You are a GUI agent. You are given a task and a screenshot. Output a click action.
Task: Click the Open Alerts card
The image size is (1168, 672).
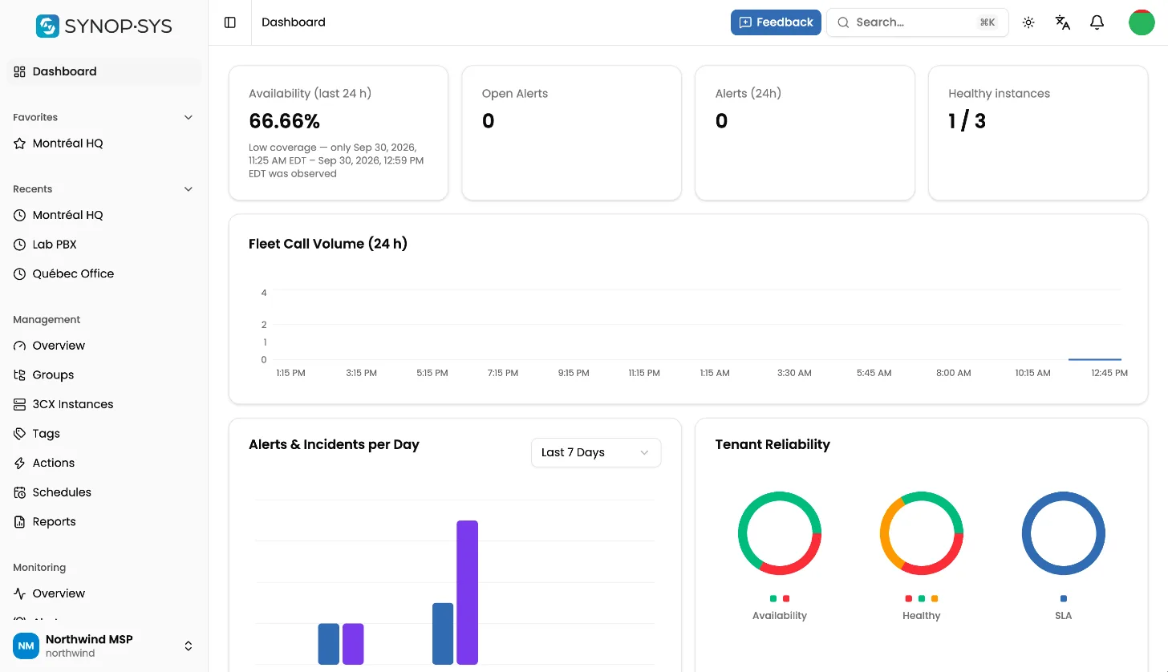(572, 133)
